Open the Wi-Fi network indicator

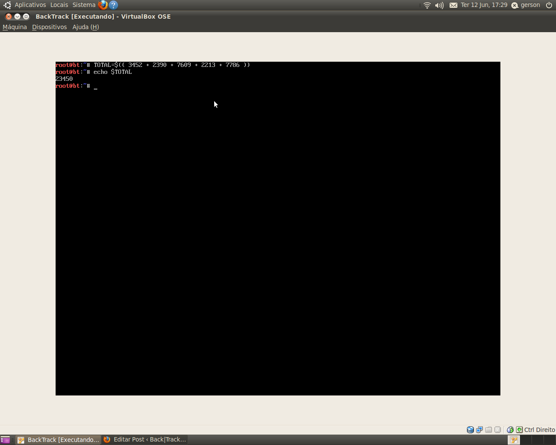tap(427, 5)
